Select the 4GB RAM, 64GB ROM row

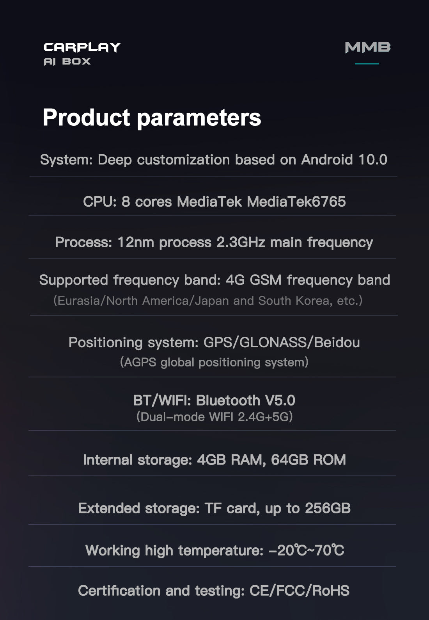point(214,460)
